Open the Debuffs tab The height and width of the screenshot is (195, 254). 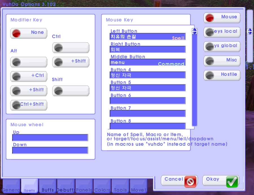point(66,186)
